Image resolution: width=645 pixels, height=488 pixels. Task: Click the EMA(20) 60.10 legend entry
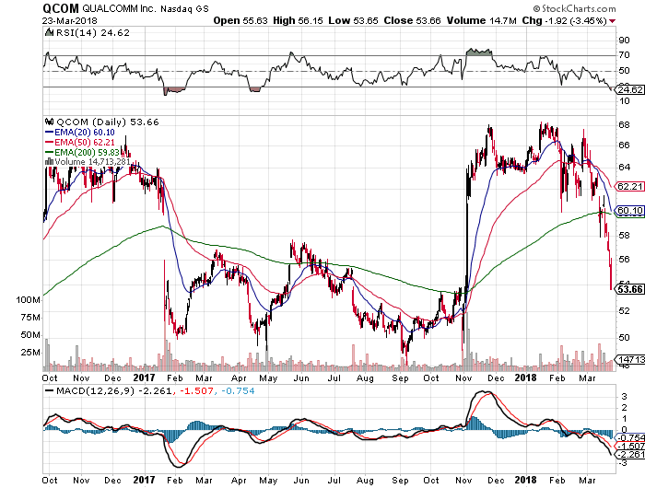click(80, 133)
